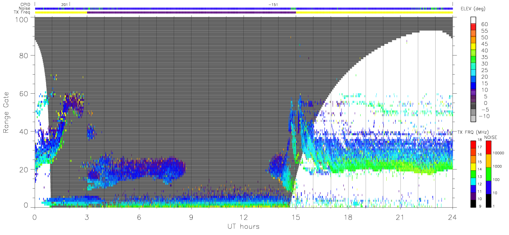Pick ELEV colorbar segment between 10 and 15
This screenshot has height=235, width=509.
coord(473,86)
